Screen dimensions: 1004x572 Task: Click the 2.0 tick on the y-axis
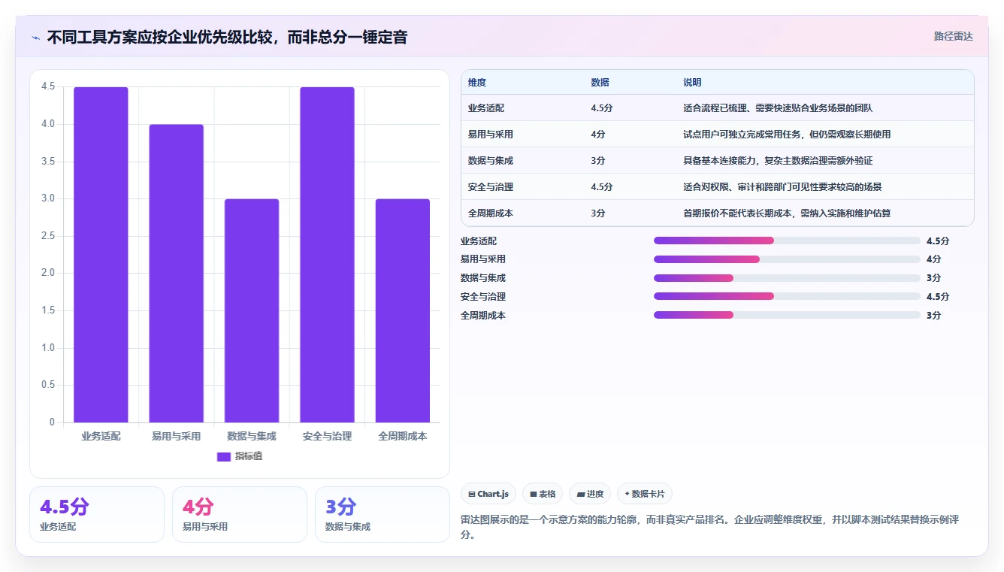[x=48, y=273]
